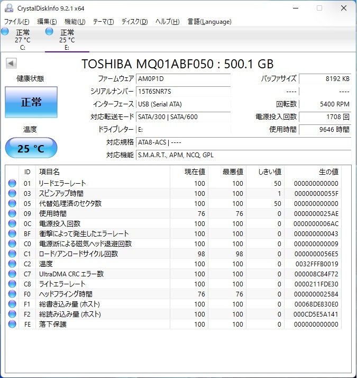Click status orb for ID FE row
357x378 pixels.
[12, 324]
